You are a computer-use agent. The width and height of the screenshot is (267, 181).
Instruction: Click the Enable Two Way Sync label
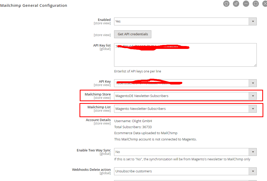point(94,150)
